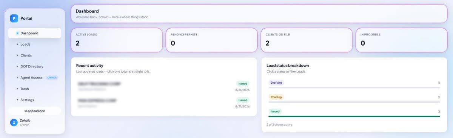
Task: Open the second recent activity load row
Action: tap(163, 103)
